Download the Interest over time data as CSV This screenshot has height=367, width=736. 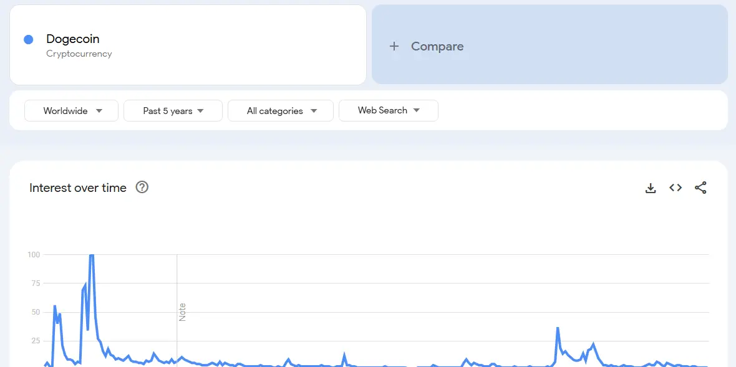[651, 188]
